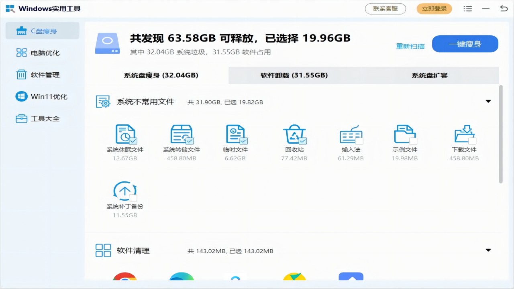Open the list menu icon in title bar
The image size is (514, 289).
(468, 8)
